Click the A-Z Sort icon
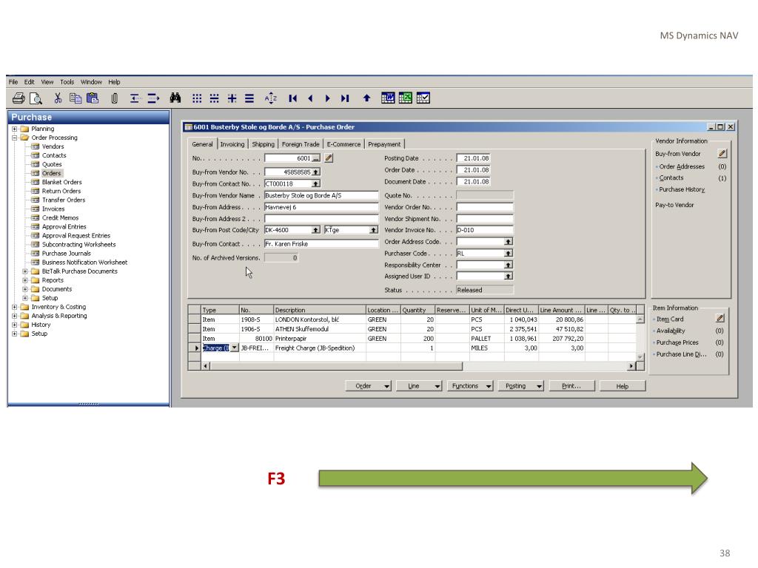The image size is (758, 568). (271, 98)
